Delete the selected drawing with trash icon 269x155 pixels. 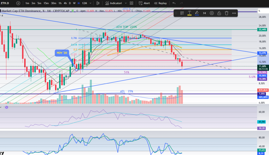coord(227,13)
